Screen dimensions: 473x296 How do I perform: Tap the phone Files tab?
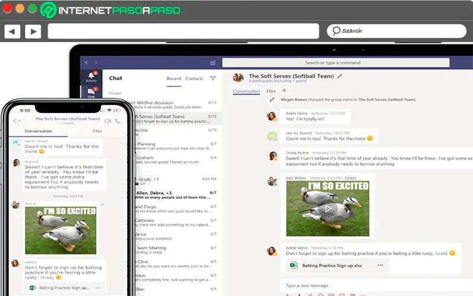(x=98, y=131)
